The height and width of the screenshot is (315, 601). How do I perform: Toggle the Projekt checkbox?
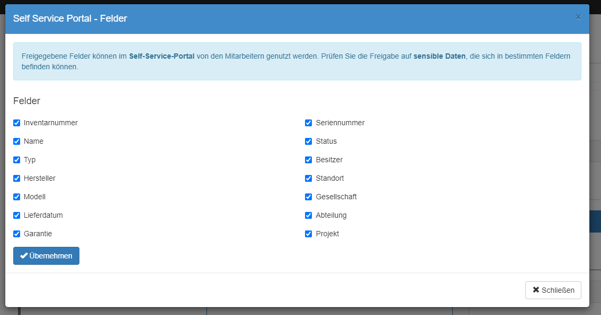point(309,234)
